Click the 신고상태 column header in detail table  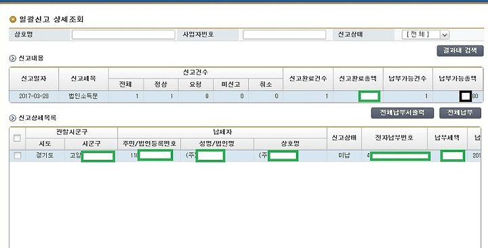click(344, 138)
